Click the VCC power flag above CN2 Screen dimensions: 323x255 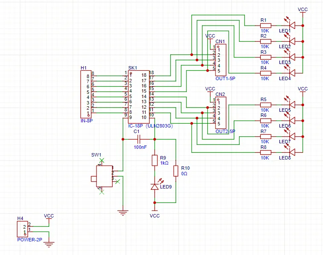210,90
